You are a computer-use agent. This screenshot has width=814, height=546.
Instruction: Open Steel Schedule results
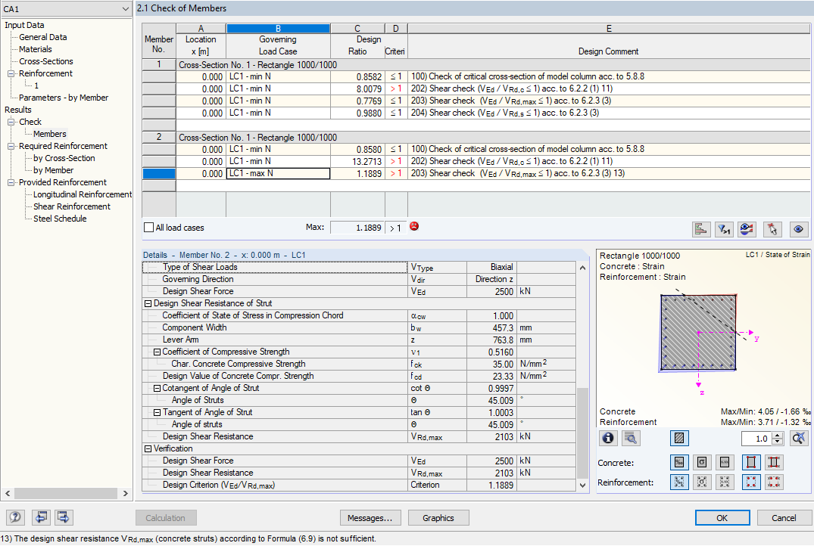click(60, 219)
